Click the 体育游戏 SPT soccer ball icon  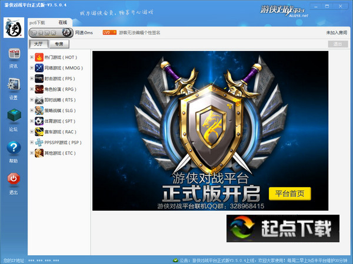pyautogui.click(x=39, y=121)
